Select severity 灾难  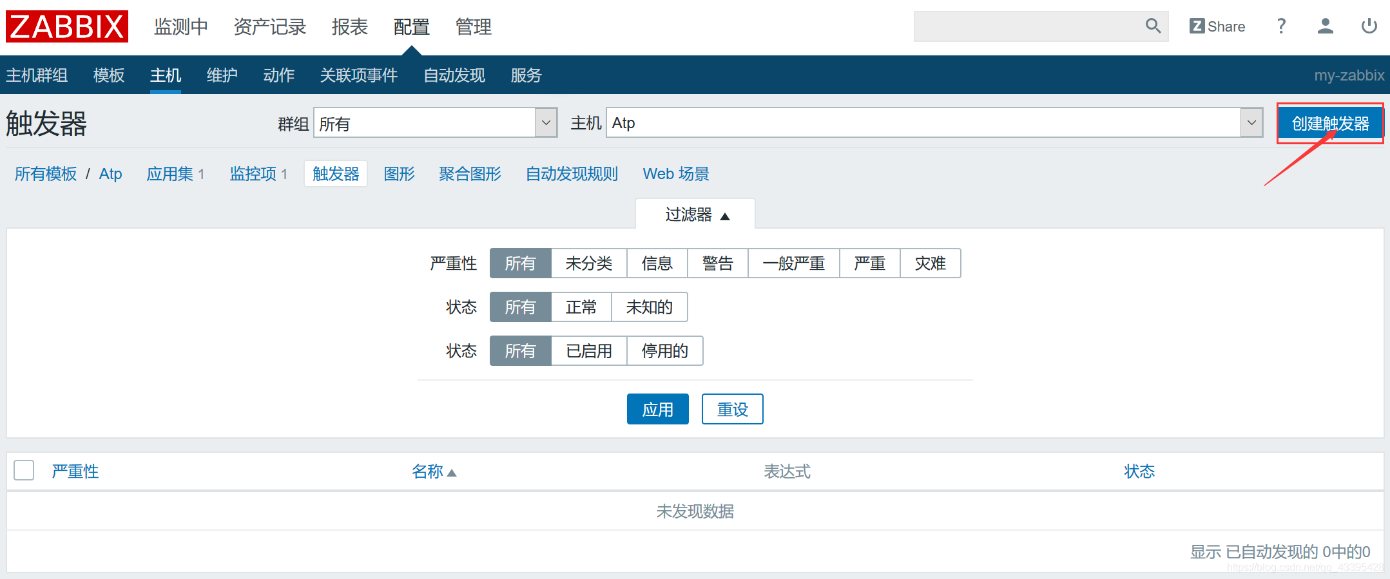(931, 263)
